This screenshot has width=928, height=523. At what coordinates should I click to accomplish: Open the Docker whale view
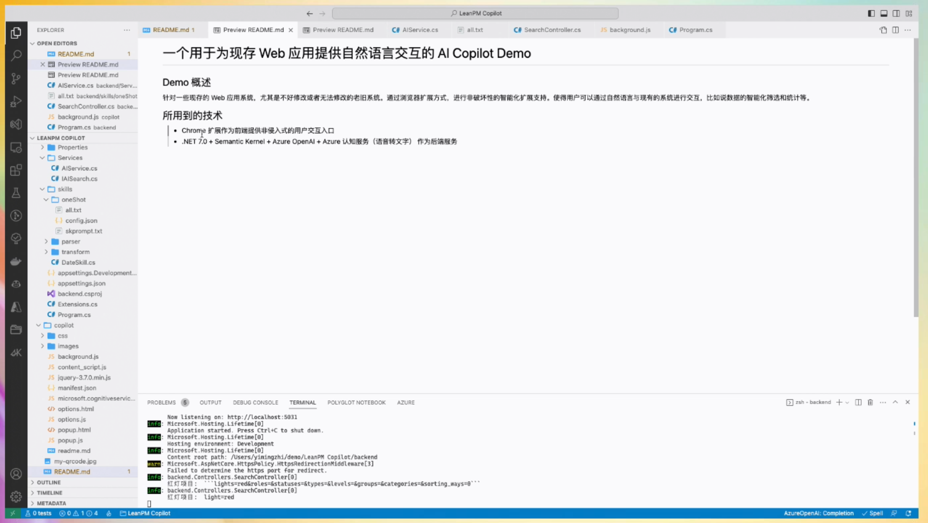tap(16, 261)
